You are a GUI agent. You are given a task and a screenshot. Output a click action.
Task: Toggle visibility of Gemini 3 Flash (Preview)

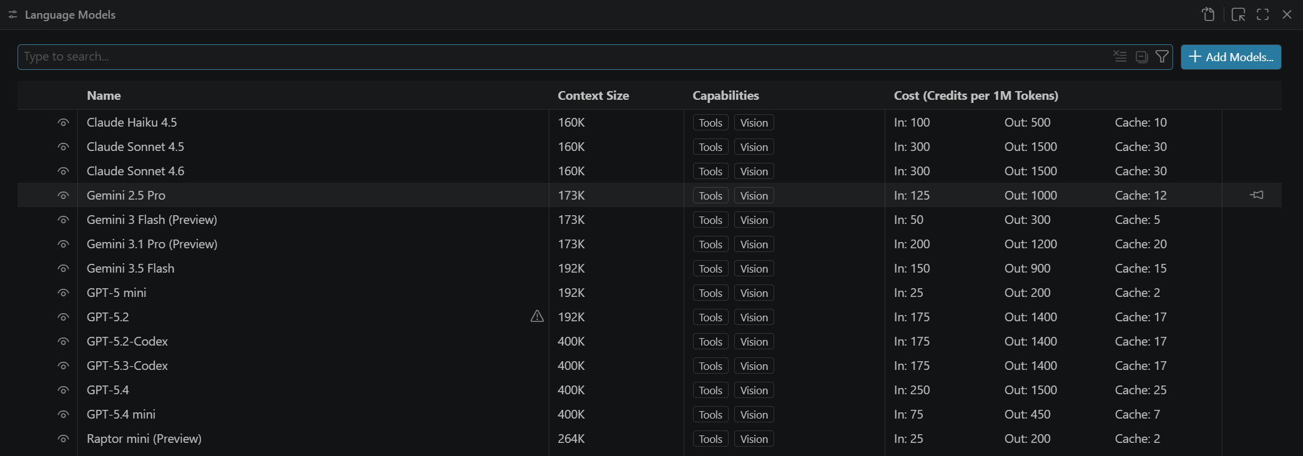point(63,220)
